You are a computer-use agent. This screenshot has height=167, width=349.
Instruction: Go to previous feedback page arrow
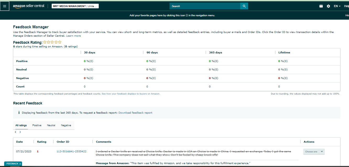(x=15, y=132)
